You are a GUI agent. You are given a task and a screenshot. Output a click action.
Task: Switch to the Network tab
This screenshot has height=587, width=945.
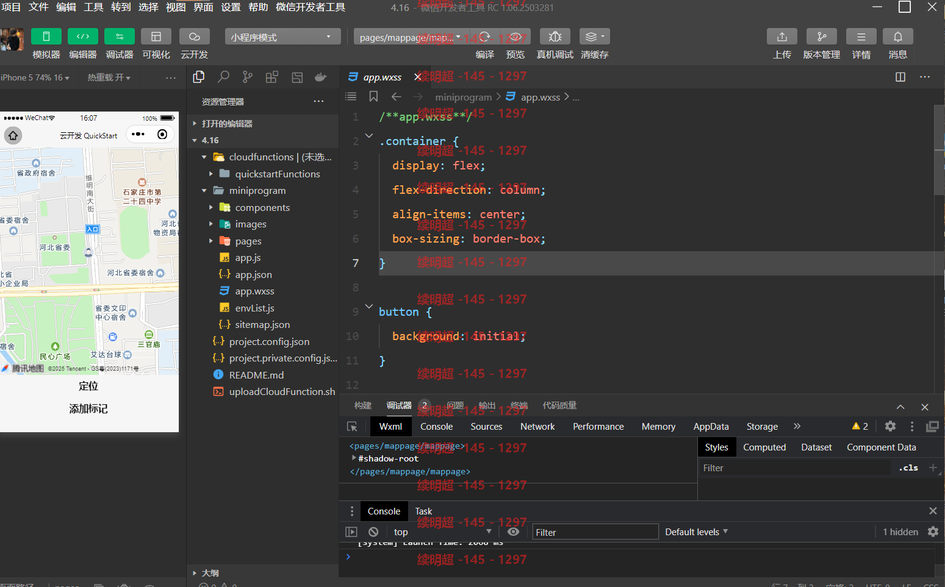[x=537, y=427]
